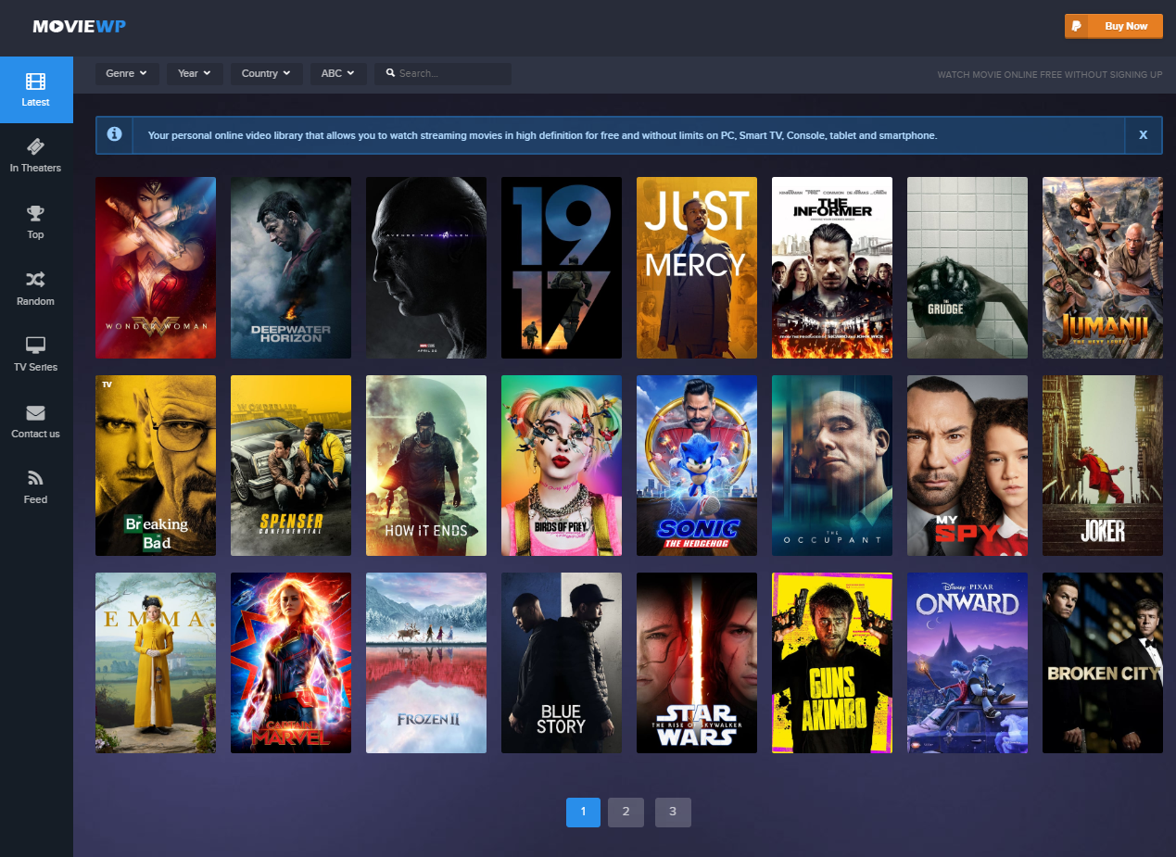The height and width of the screenshot is (857, 1176).
Task: Open the Wonder Woman poster
Action: click(156, 268)
